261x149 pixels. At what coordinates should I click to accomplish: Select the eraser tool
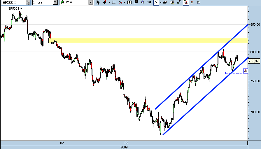[x=165, y=2]
